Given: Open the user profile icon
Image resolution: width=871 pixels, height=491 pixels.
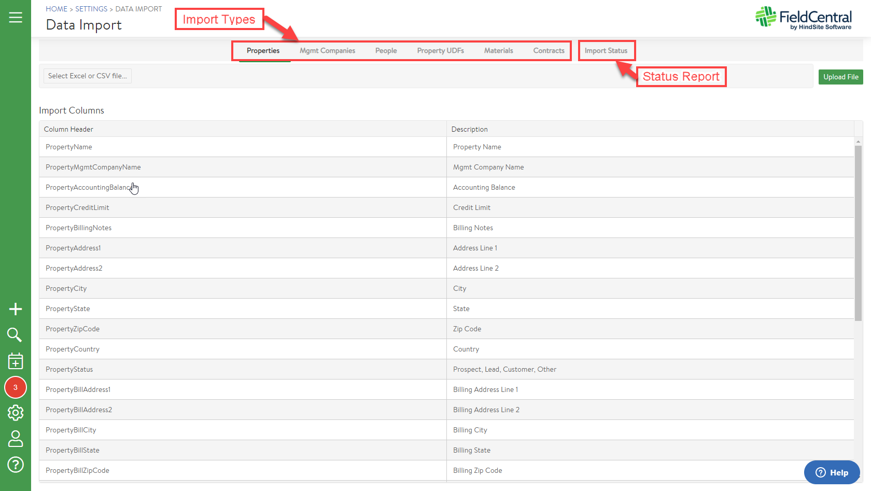Looking at the screenshot, I should point(16,439).
